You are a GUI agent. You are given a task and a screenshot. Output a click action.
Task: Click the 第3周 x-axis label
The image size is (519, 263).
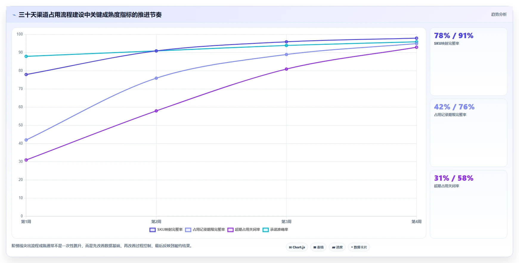click(286, 222)
